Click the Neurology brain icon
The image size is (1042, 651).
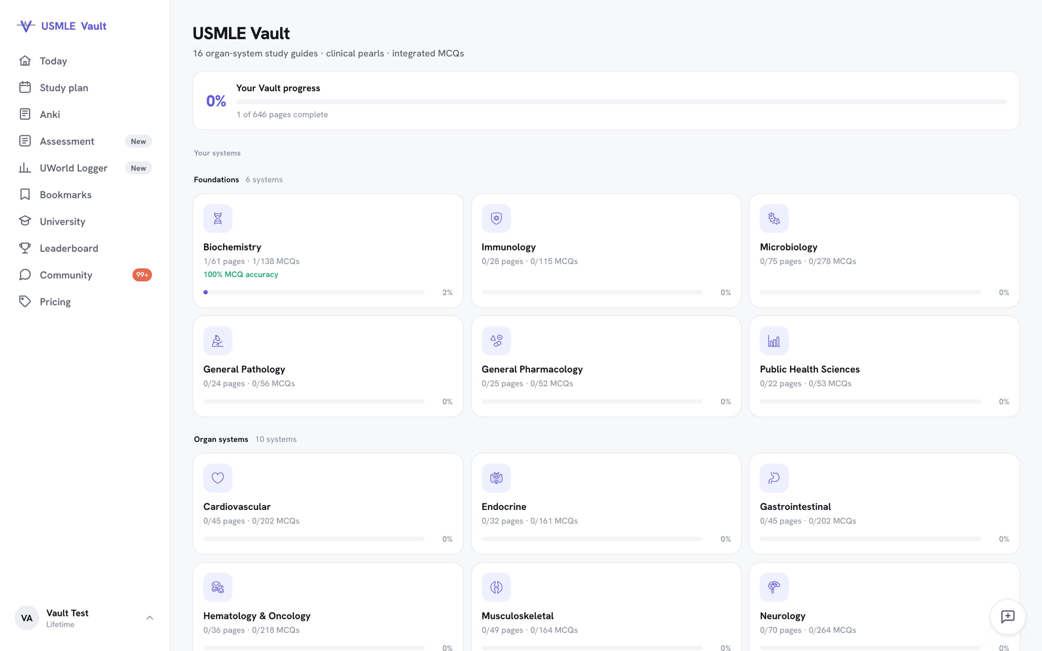coord(774,587)
